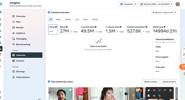The height and width of the screenshot is (100, 185).
Task: Switch to the Stories tab
Action: (95, 19)
